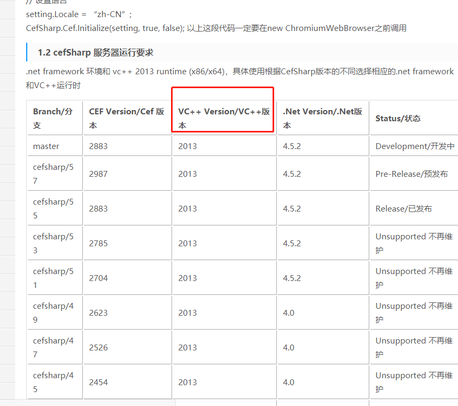Click VC++ 2013 cell in cefsharp/51 row

coord(224,278)
